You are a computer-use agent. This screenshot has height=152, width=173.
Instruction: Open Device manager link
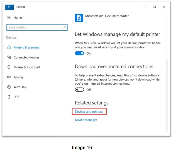86,120
